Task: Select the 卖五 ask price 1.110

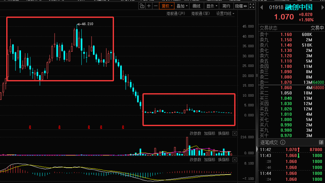Action: [x=286, y=61]
